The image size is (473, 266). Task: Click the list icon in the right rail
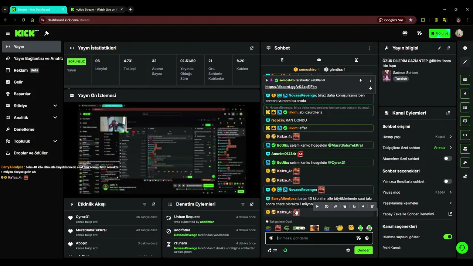coord(465,108)
